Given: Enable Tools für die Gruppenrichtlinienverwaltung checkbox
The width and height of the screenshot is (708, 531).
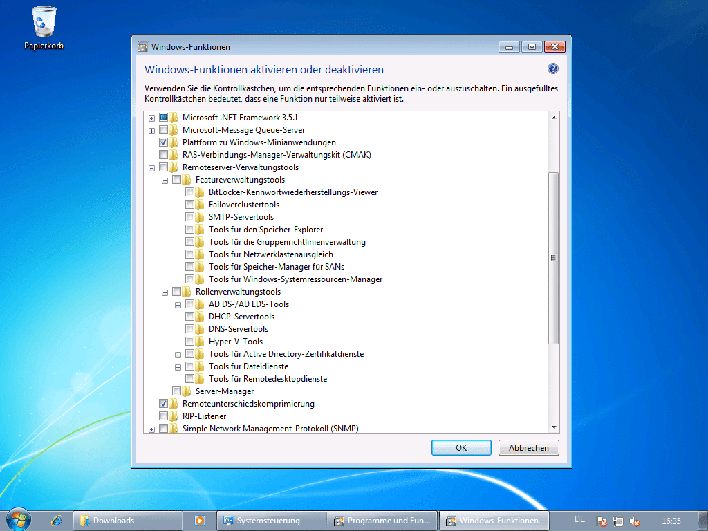Looking at the screenshot, I should click(189, 242).
